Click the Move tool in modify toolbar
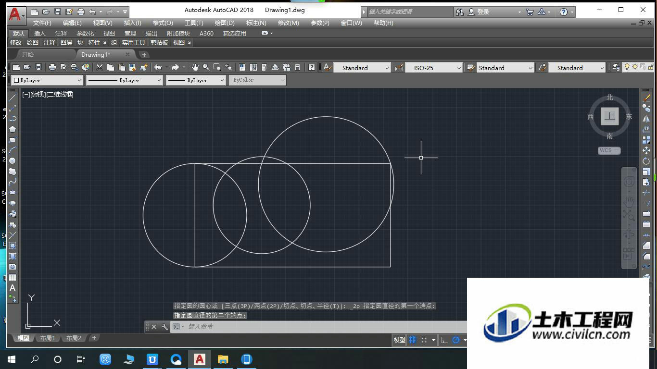 point(646,150)
